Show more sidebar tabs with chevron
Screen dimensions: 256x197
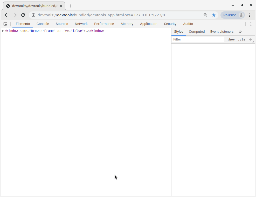pyautogui.click(x=240, y=32)
